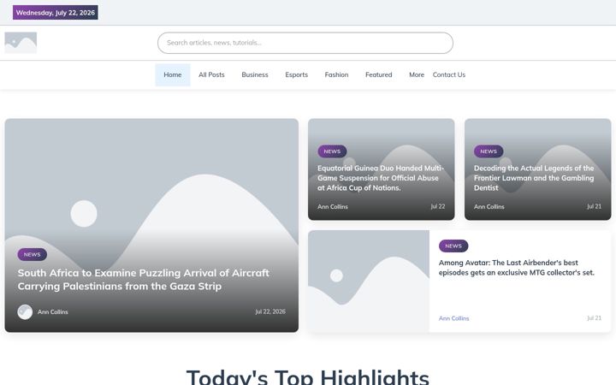616x385 pixels.
Task: Click Ann Collins name on South Africa article
Action: [x=53, y=312]
